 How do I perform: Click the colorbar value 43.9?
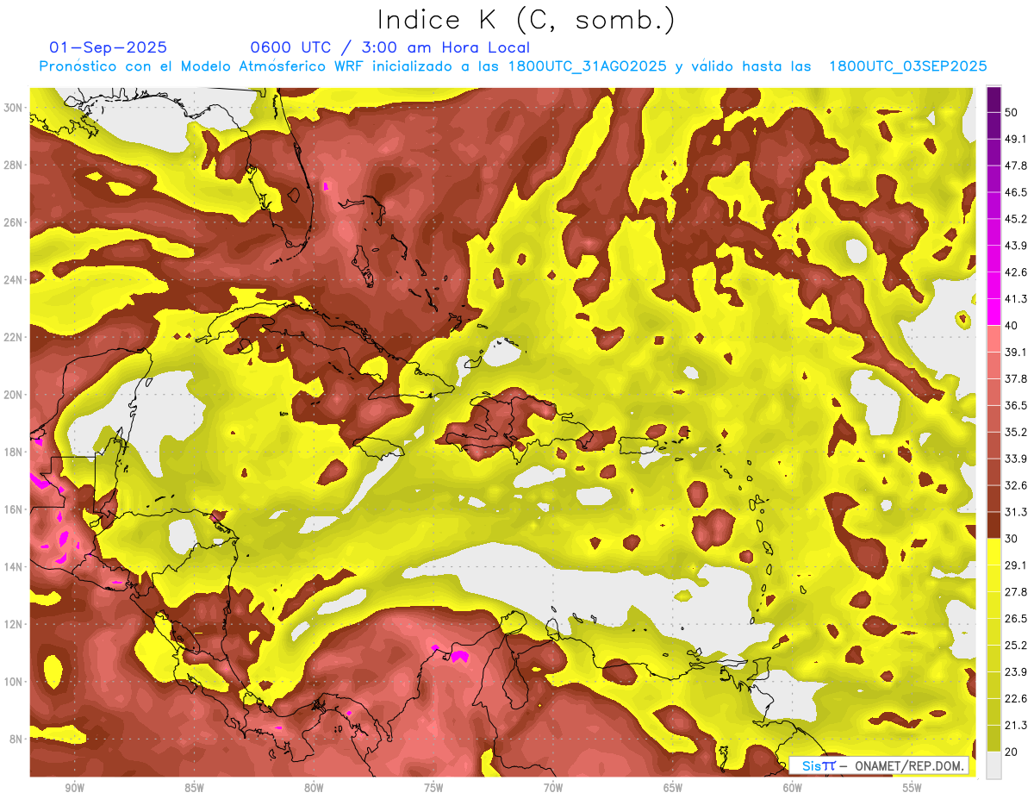pos(1015,246)
